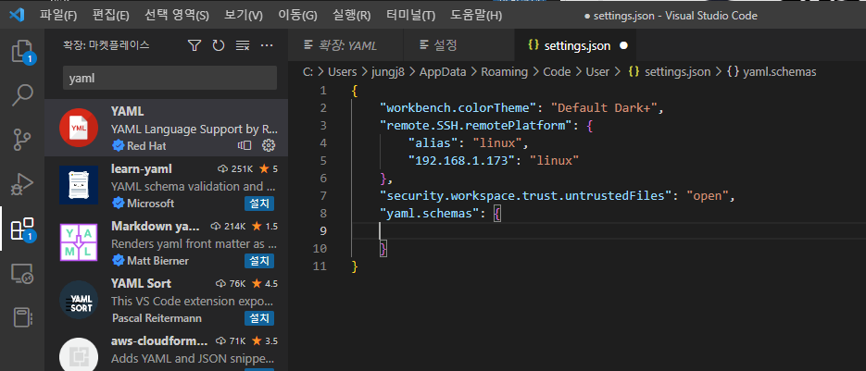Screen dimensions: 866x371
Task: Click the Code breadcrumb segment
Action: tap(557, 72)
